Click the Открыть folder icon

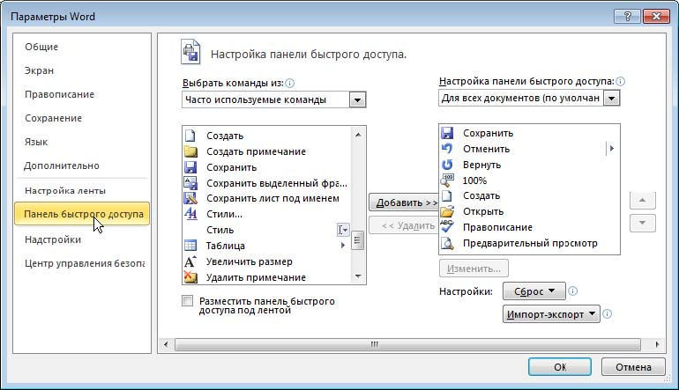coord(447,211)
